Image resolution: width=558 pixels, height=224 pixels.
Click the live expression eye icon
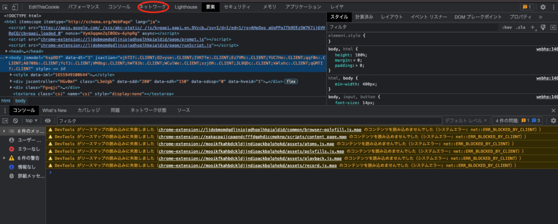[x=48, y=120]
